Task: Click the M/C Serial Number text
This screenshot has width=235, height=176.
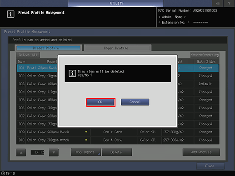Action: point(188,10)
